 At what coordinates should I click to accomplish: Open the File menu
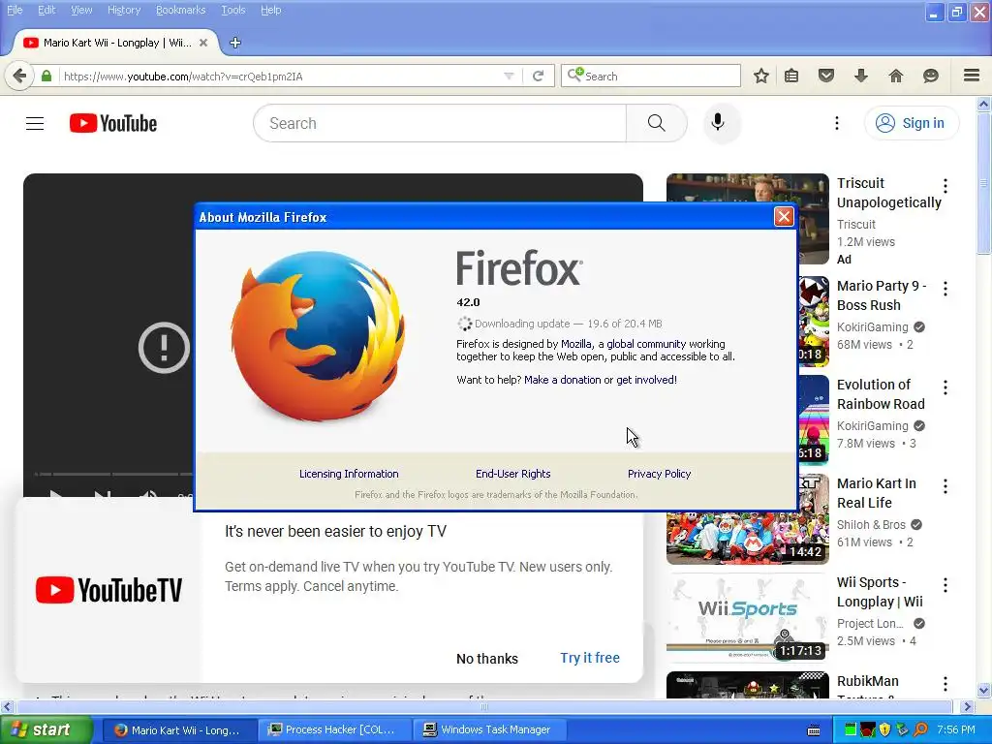click(x=15, y=10)
